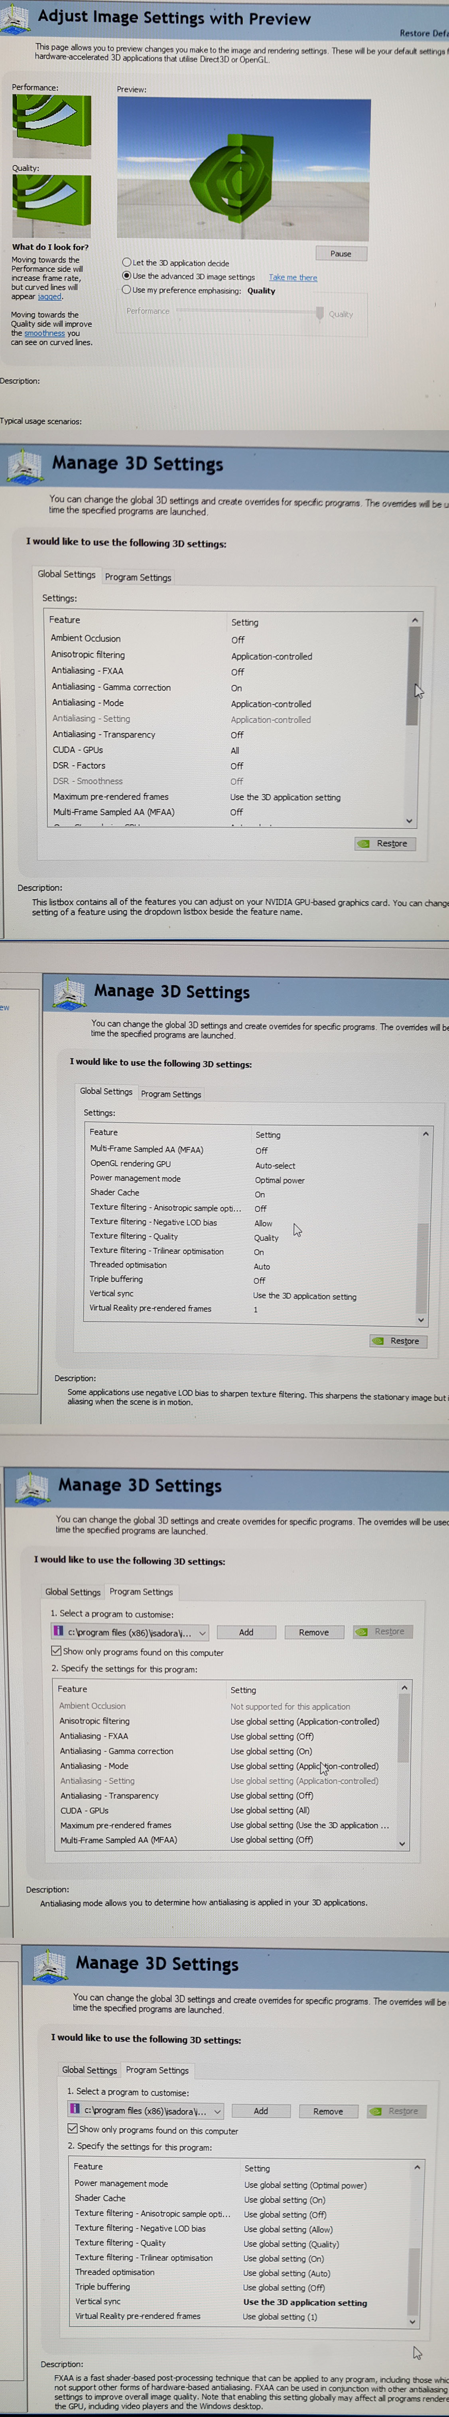Click the plain 'Allow' value for Negative LOD bias
449x2417 pixels.
264,1223
